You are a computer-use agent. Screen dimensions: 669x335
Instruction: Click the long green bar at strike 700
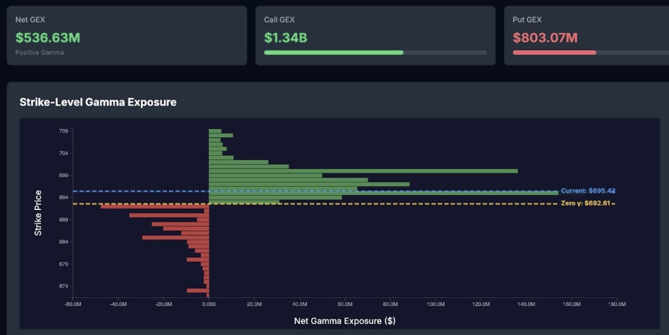[363, 171]
